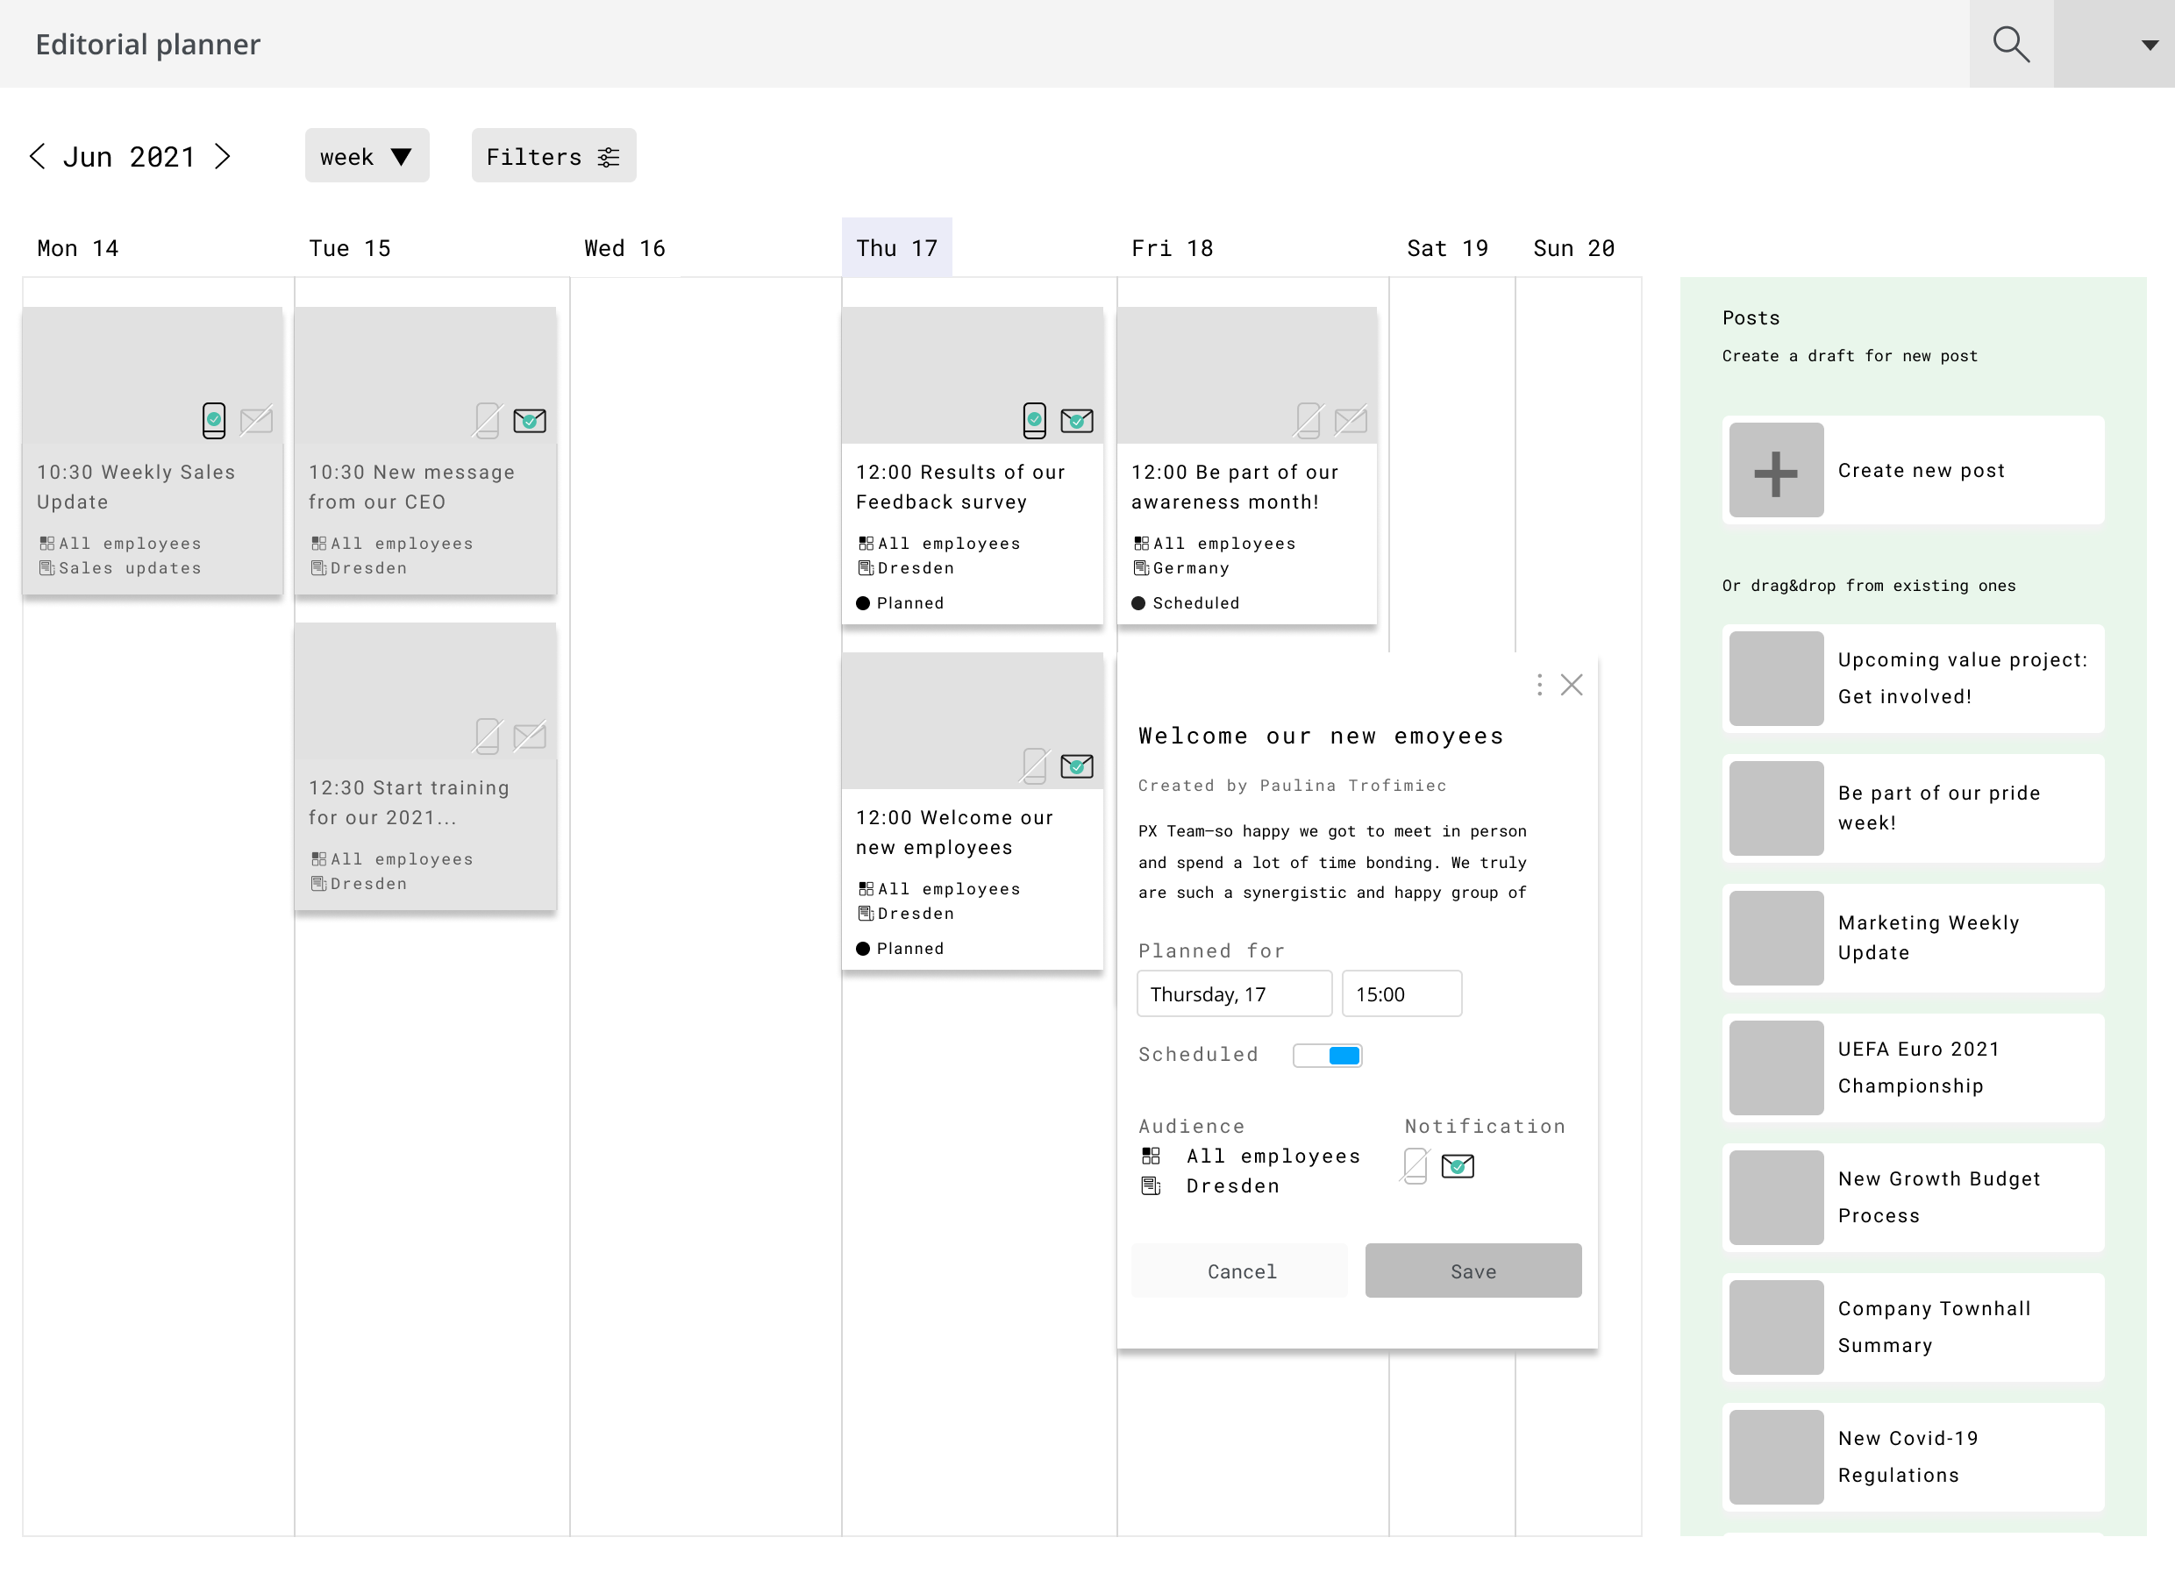Open the Thursday, 17 date picker

click(x=1233, y=993)
